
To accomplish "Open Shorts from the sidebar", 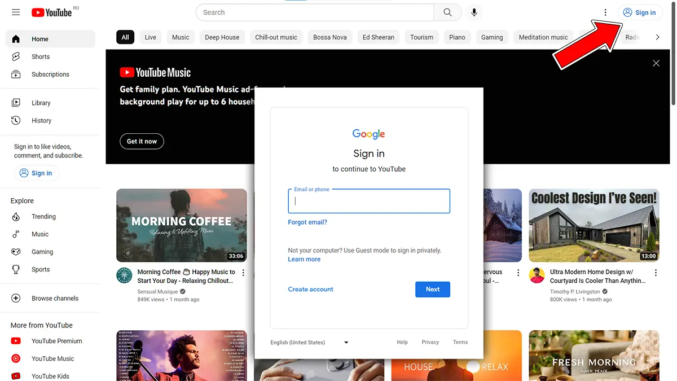I will [40, 56].
